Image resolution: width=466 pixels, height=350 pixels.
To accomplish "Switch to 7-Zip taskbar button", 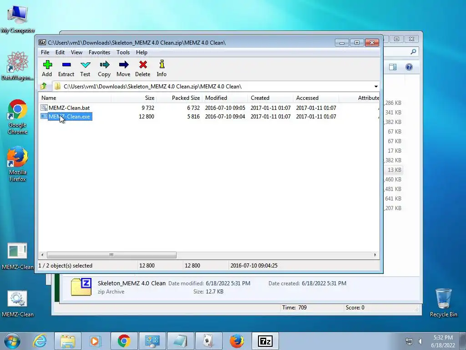I will pyautogui.click(x=265, y=341).
